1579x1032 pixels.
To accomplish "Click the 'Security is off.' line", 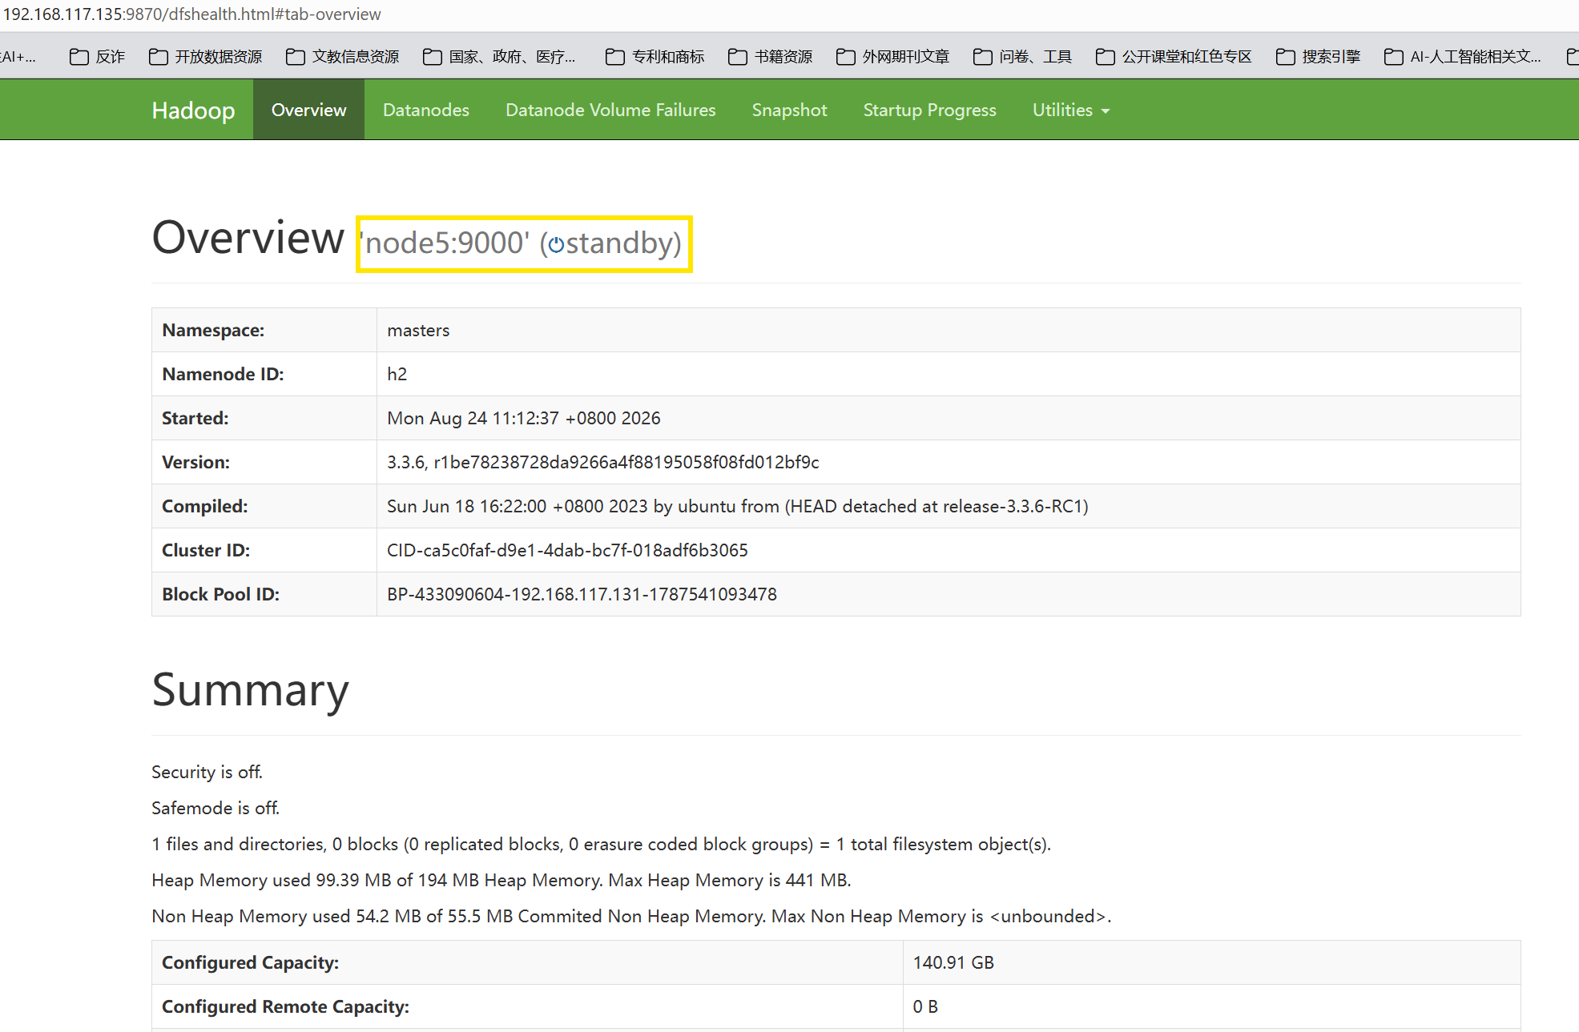I will pyautogui.click(x=207, y=772).
